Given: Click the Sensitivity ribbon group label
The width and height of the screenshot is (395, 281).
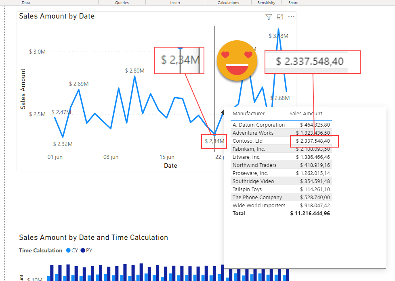Looking at the screenshot, I should (267, 3).
